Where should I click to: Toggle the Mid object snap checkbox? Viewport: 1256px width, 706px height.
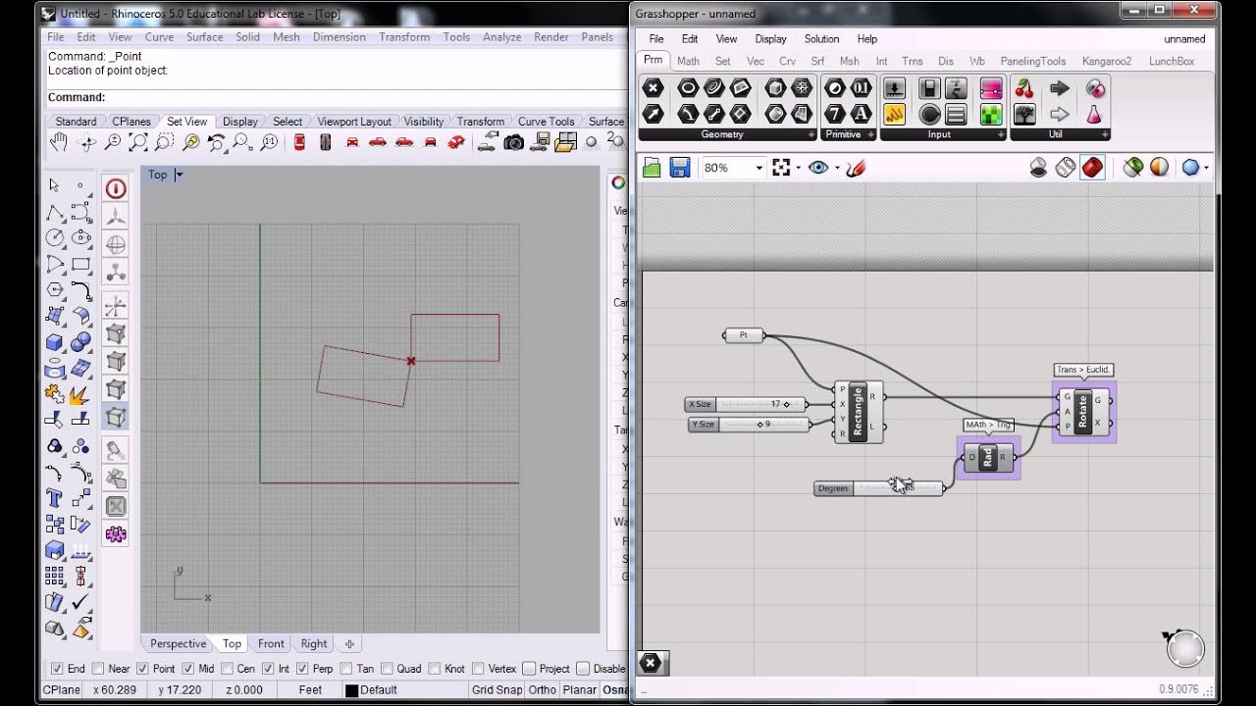coord(187,669)
